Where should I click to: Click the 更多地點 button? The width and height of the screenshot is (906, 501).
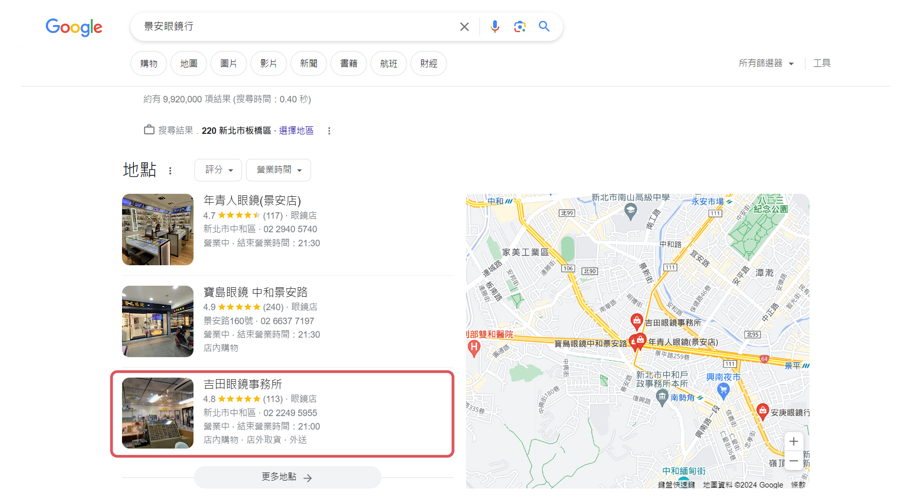(x=287, y=477)
